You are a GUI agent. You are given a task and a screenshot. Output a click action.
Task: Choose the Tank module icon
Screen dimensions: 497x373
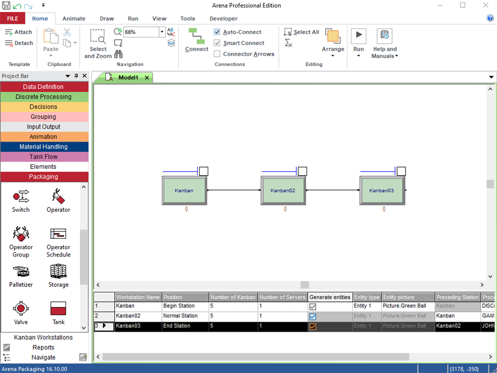[58, 309]
